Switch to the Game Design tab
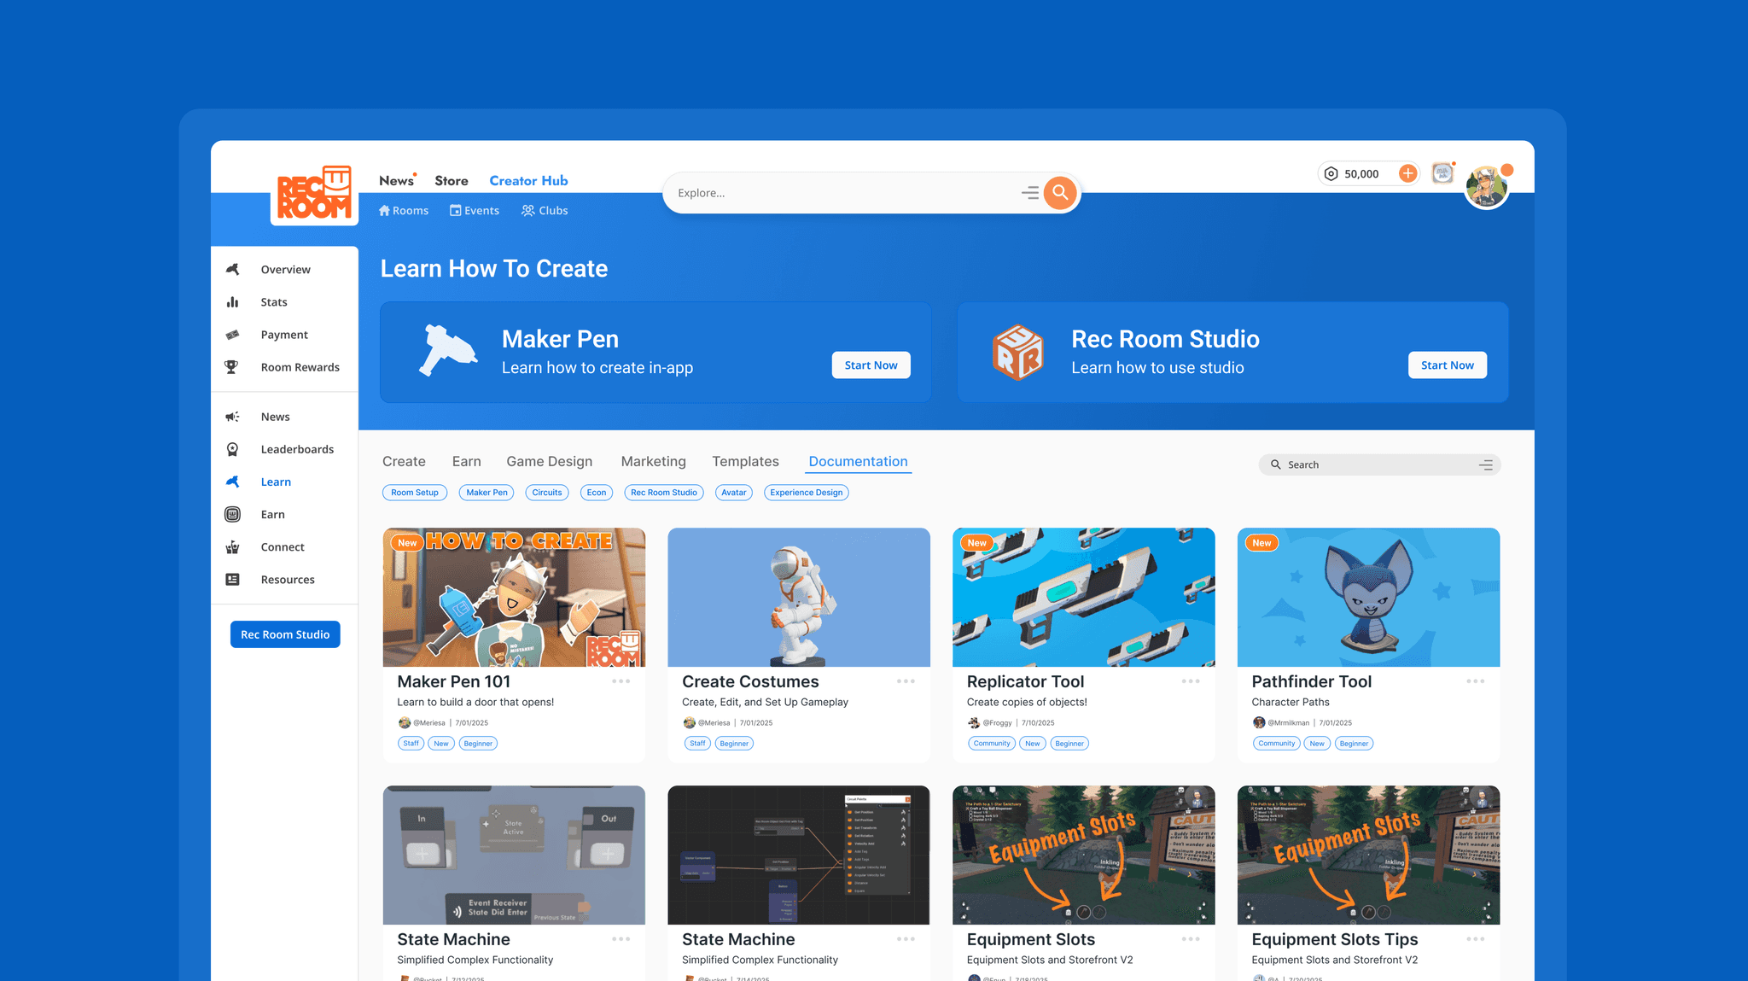 [550, 462]
